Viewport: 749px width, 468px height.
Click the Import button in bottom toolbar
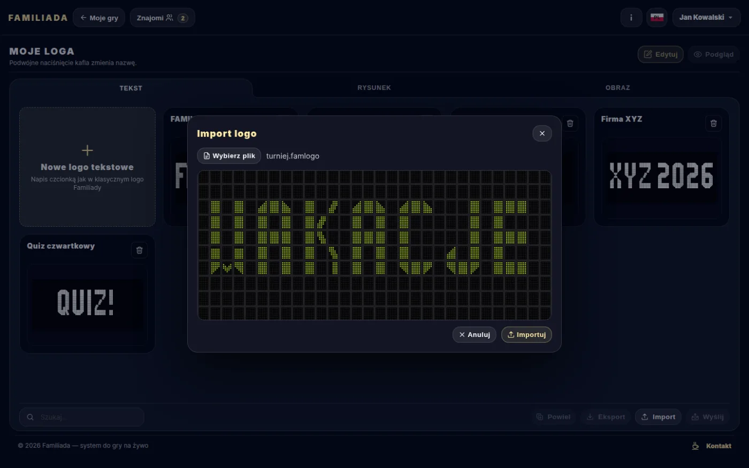[x=658, y=417]
